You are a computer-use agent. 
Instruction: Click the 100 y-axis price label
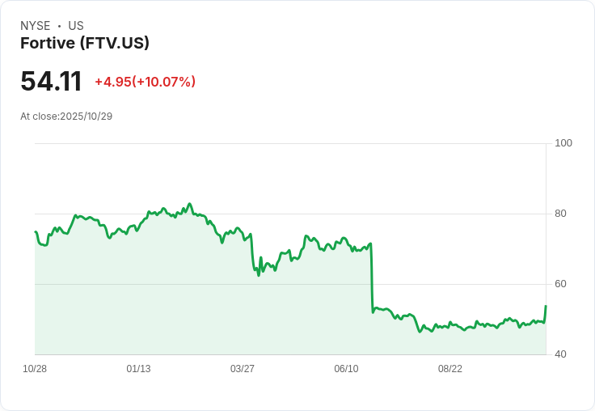click(x=563, y=143)
